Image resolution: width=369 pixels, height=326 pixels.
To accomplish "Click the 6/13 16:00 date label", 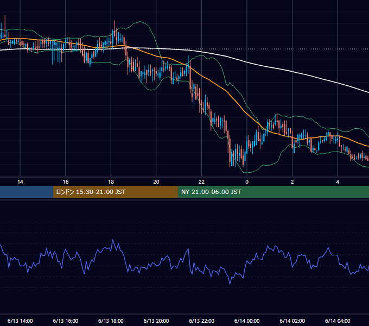I will (66, 321).
